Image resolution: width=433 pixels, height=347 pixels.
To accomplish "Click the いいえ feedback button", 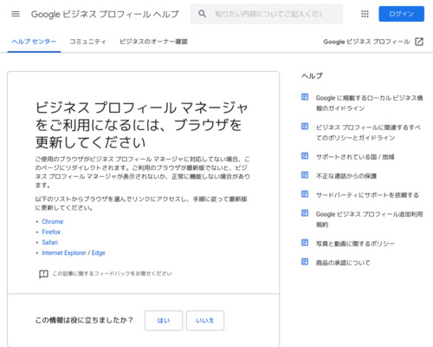I will [205, 320].
